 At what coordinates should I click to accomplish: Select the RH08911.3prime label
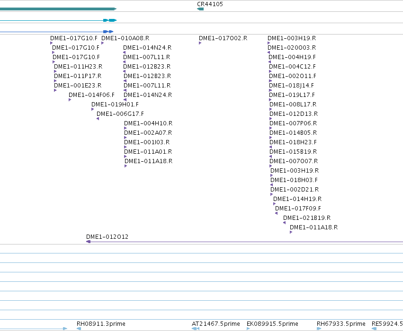pyautogui.click(x=101, y=324)
